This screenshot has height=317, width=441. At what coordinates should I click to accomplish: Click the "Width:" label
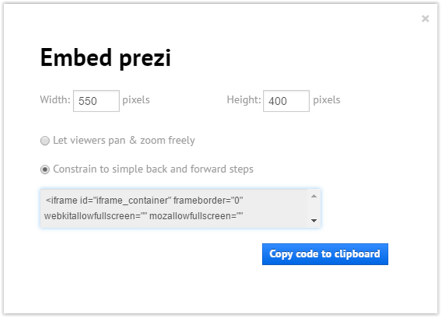55,100
